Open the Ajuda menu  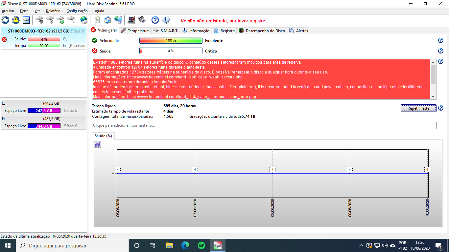[x=99, y=11]
